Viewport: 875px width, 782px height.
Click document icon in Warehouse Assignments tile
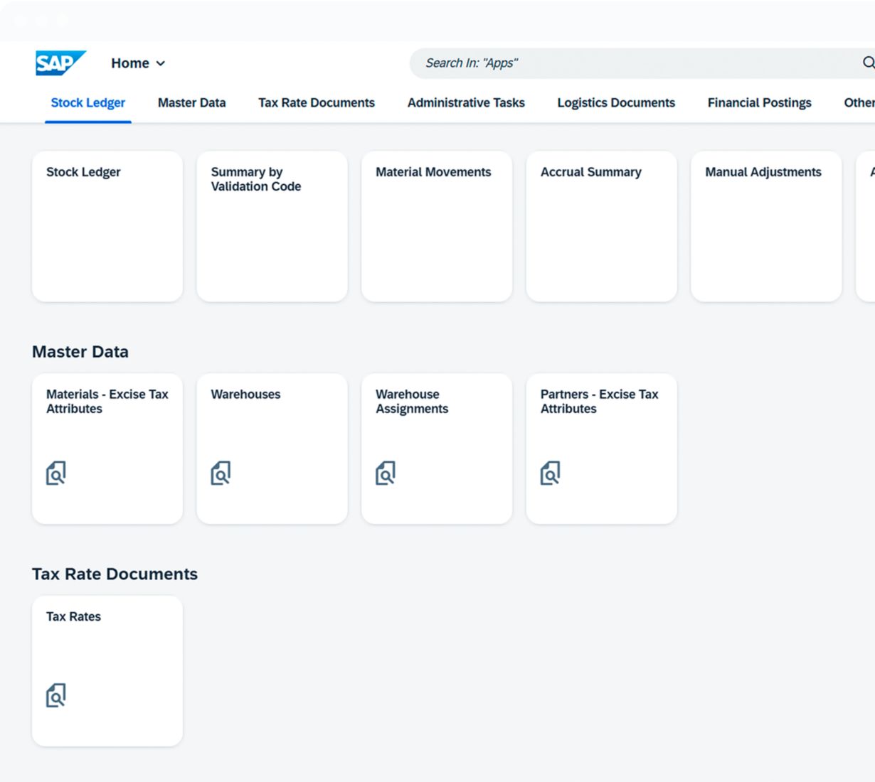pyautogui.click(x=386, y=473)
